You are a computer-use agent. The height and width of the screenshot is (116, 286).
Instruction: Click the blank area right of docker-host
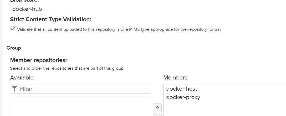pos(240,89)
